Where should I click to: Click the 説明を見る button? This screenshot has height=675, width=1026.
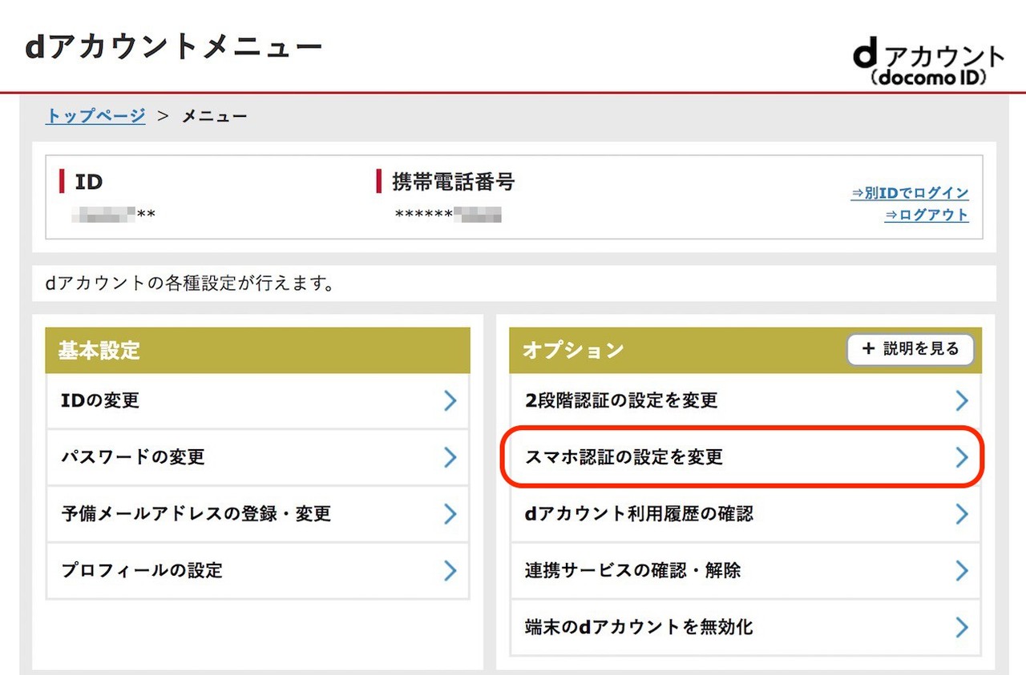pos(911,349)
